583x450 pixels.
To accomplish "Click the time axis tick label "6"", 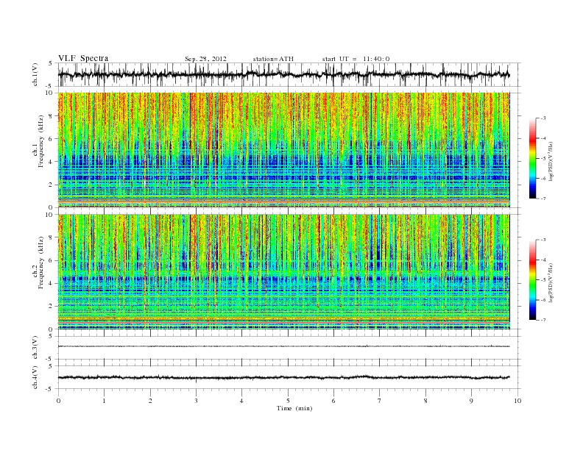I will pos(333,401).
